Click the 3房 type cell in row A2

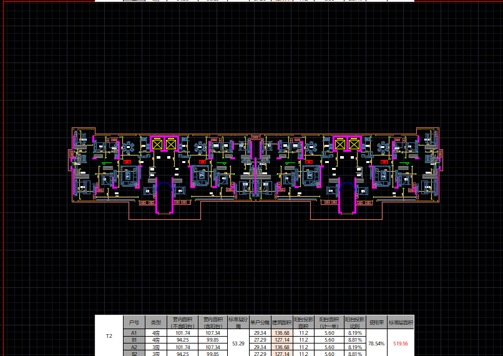[156, 347]
